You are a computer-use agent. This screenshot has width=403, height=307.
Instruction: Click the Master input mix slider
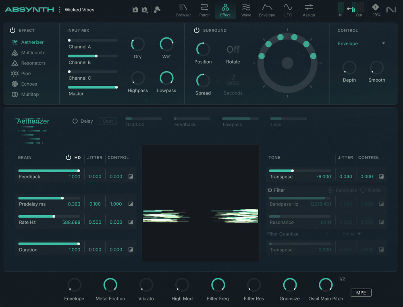[93, 87]
